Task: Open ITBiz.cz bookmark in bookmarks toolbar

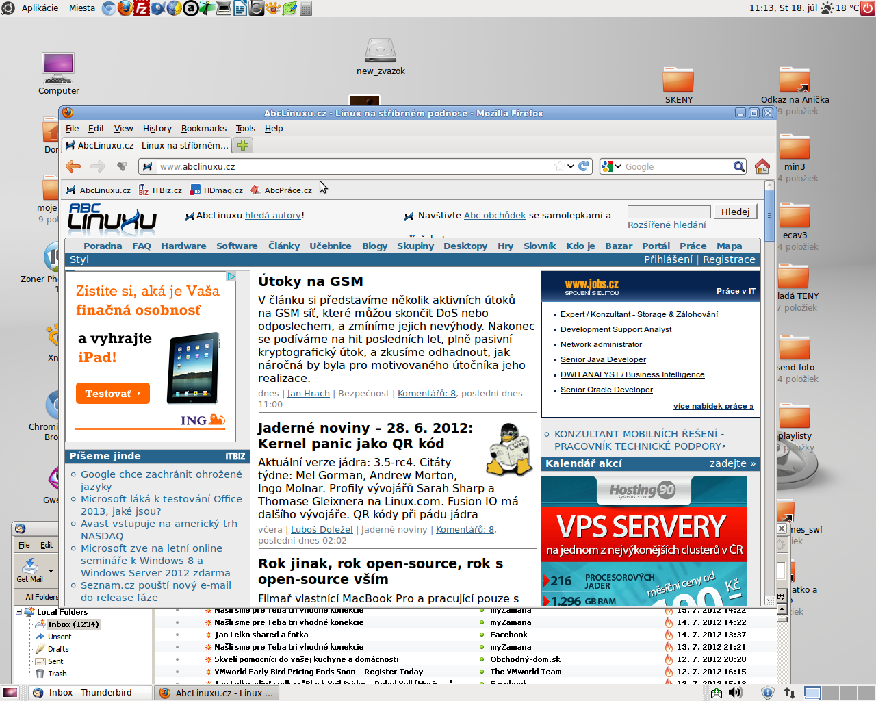Action: click(x=161, y=190)
